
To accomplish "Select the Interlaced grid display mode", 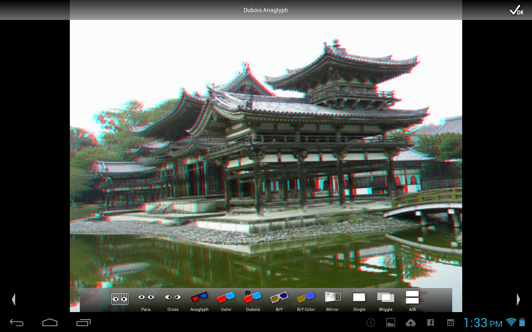I will coord(120,300).
